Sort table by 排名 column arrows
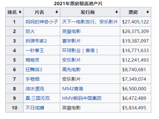This screenshot has height=119, width=159. click(x=20, y=12)
